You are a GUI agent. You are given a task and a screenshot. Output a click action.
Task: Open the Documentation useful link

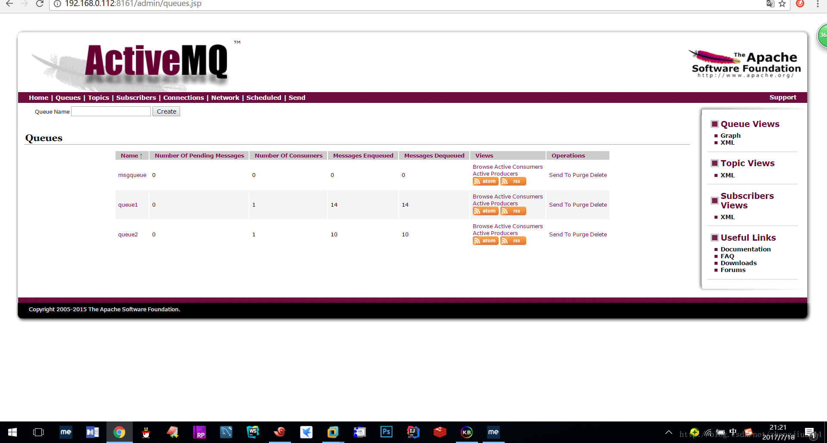[746, 249]
